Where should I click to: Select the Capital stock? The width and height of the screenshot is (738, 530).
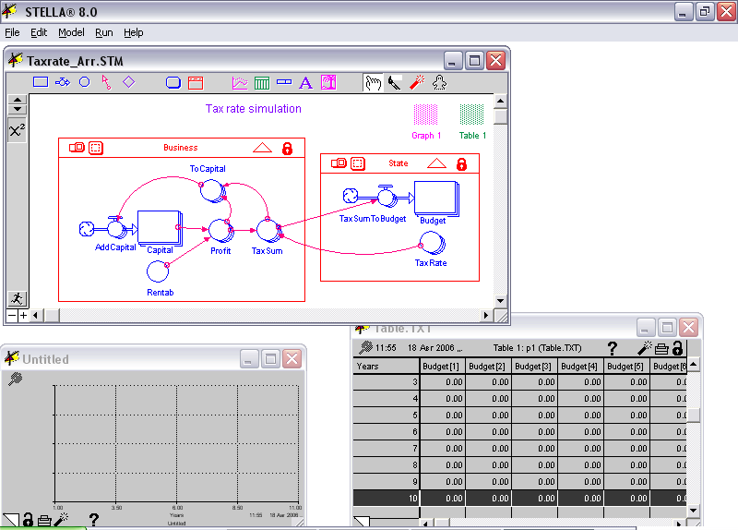[160, 227]
